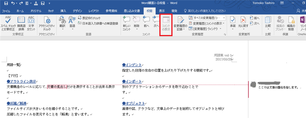
Task: Switch to 挿入 tab
Action: pos(63,11)
